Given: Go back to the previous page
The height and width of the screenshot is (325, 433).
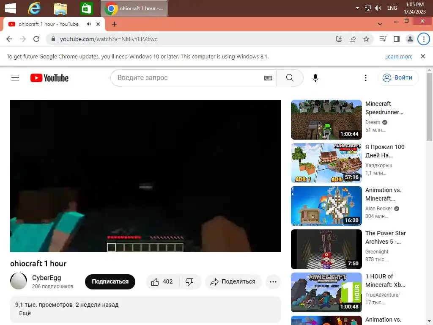Looking at the screenshot, I should pos(9,39).
